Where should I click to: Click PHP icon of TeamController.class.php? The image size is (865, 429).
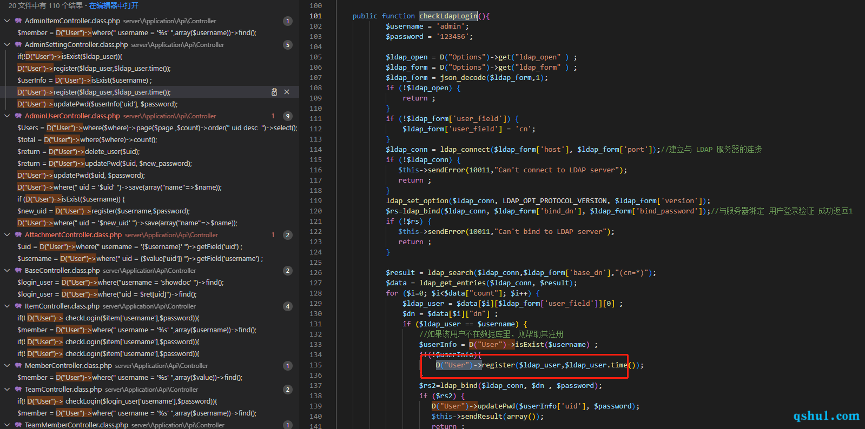18,390
